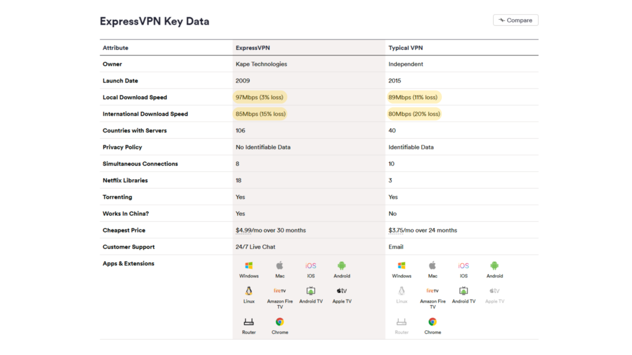Click the Owner row label

click(x=112, y=64)
